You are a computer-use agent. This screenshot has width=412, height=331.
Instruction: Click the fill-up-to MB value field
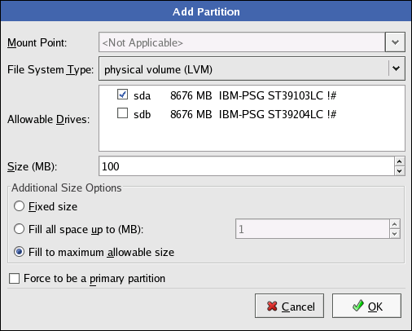pos(313,229)
